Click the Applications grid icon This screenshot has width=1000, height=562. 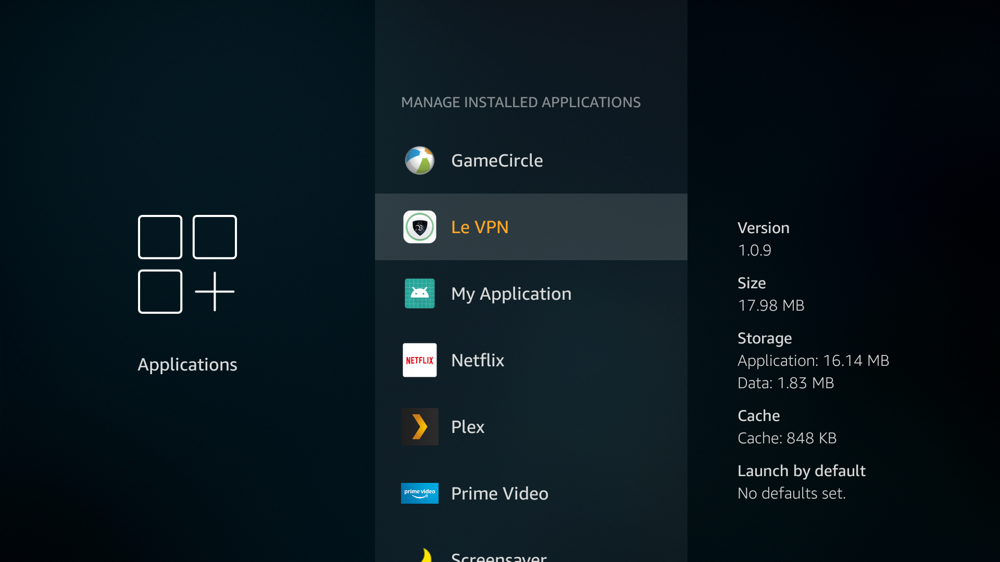[x=187, y=264]
